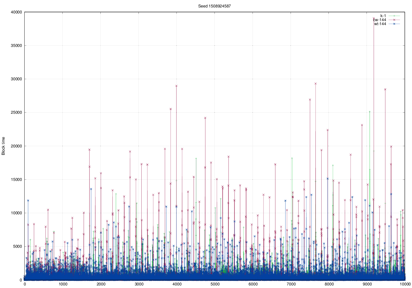Select the 'cw-144' legend label

380,20
